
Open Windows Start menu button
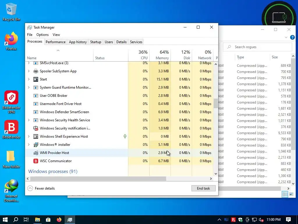5,220
